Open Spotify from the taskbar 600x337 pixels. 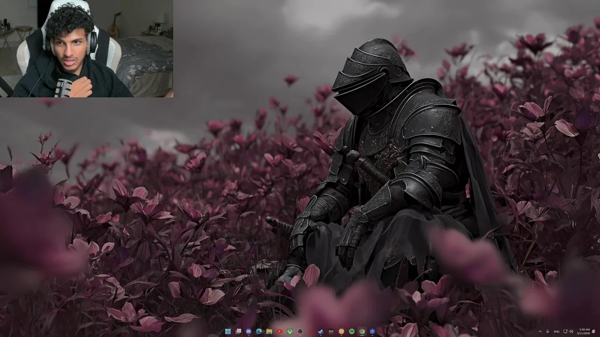352,331
